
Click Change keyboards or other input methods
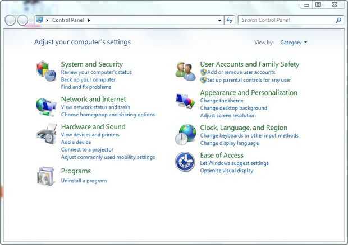click(249, 135)
